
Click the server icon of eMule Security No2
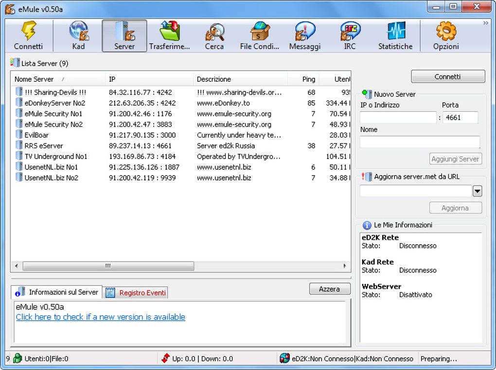pos(19,124)
